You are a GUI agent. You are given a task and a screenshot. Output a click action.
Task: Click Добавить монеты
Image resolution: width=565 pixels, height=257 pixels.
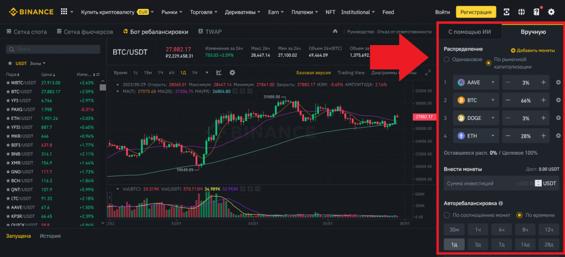(533, 51)
